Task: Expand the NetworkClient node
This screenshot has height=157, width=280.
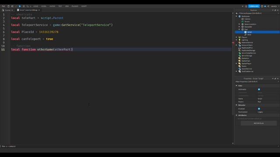Action: point(236,45)
